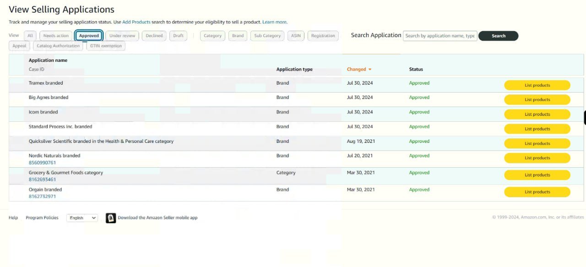Filter by GTIN exemption type
The height and width of the screenshot is (267, 586).
[106, 46]
